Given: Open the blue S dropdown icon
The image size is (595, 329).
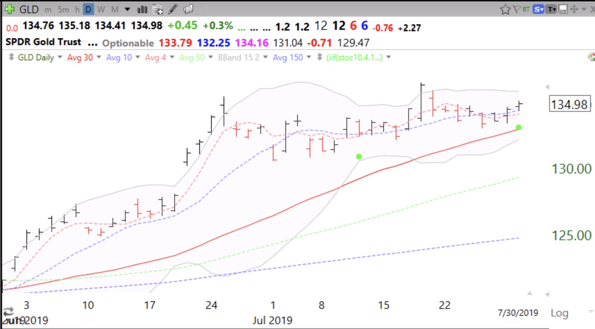Looking at the screenshot, I should click(539, 9).
